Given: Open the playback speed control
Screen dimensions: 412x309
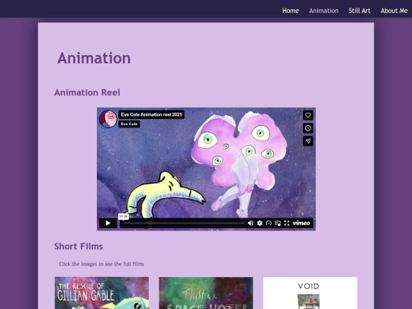Looking at the screenshot, I should click(269, 223).
